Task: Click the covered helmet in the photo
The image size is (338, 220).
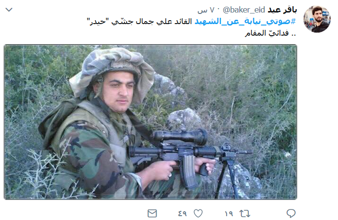Action: [x=112, y=70]
